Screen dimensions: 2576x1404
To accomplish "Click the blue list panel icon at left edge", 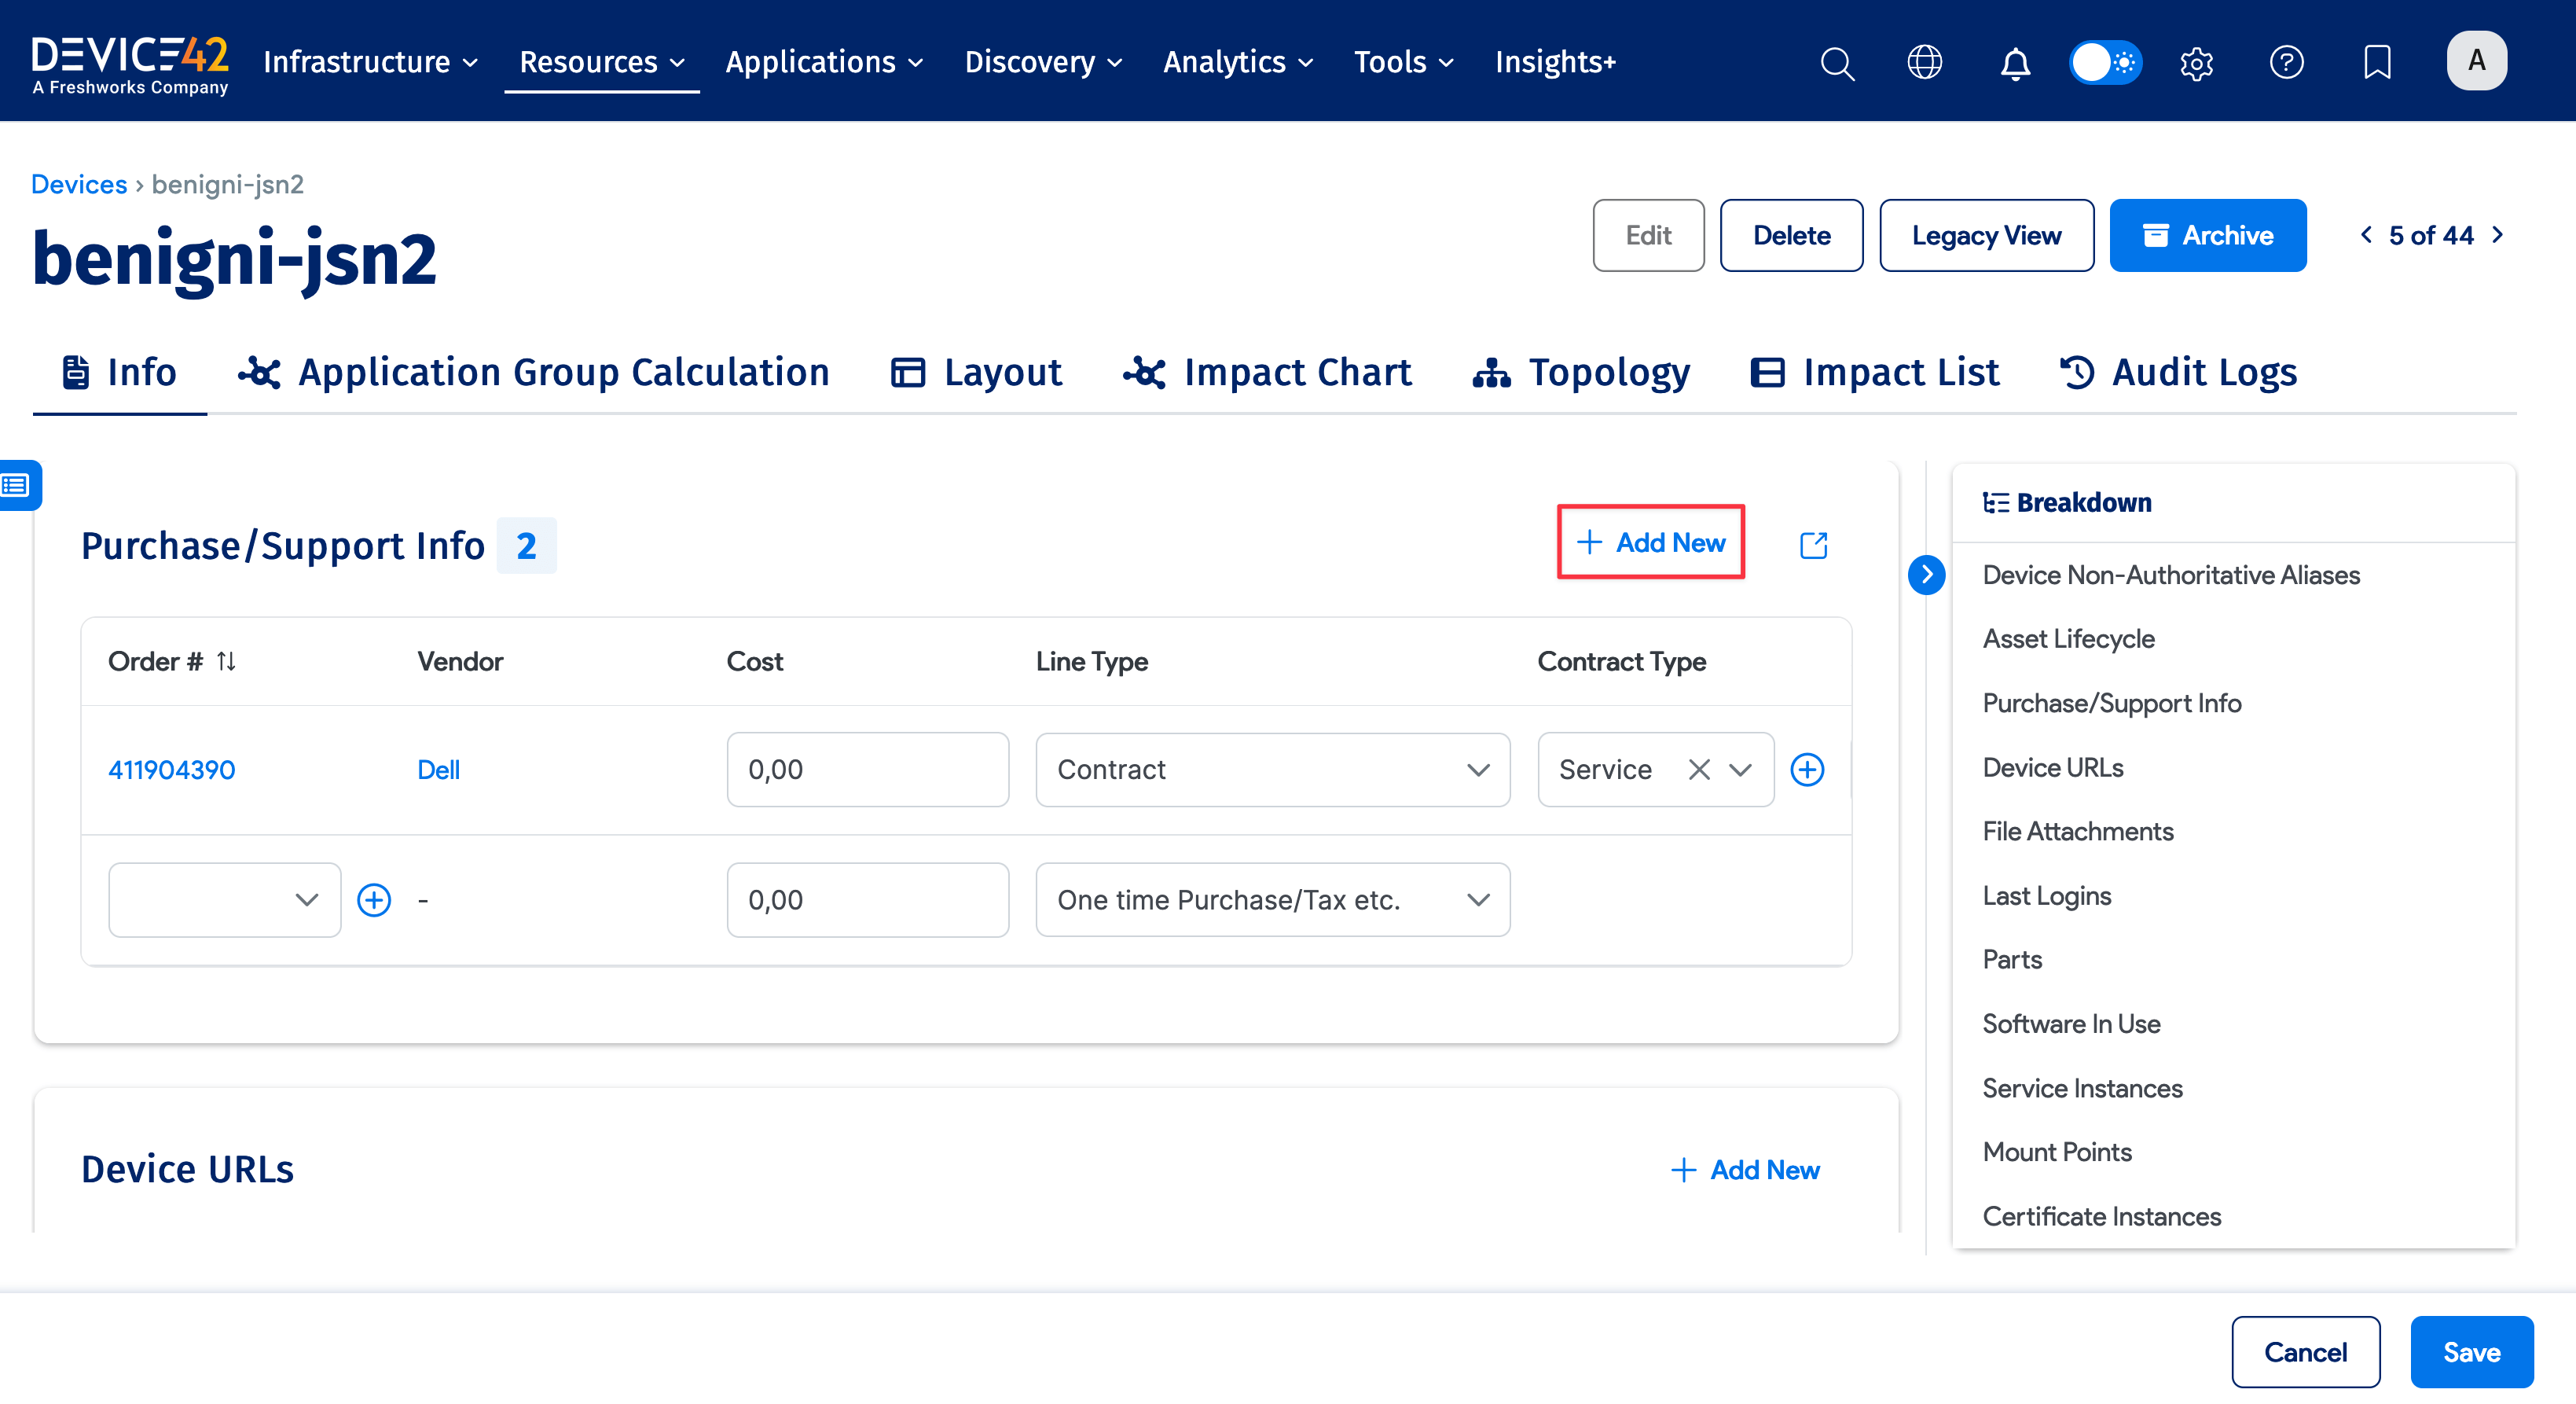I will tap(17, 485).
